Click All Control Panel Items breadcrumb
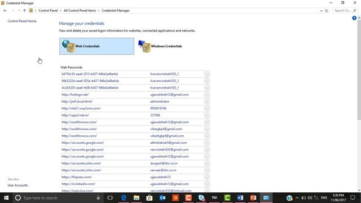This screenshot has height=203, width=361. pyautogui.click(x=80, y=11)
